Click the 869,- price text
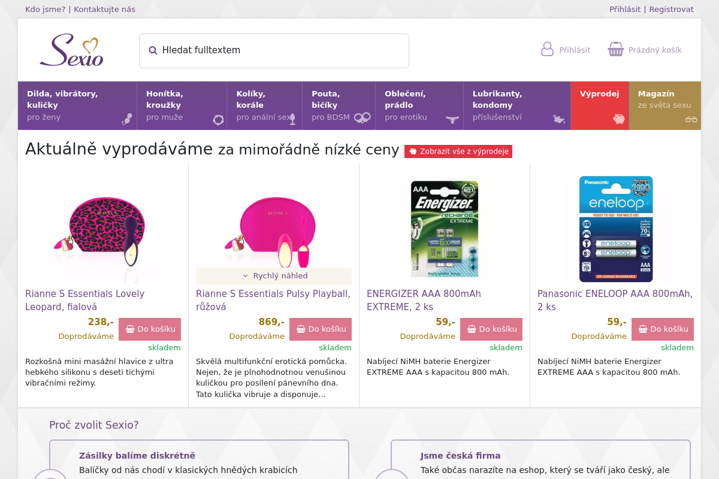The image size is (719, 479). [x=271, y=322]
